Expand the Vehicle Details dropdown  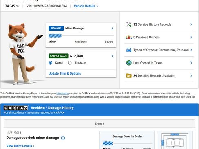point(86,6)
